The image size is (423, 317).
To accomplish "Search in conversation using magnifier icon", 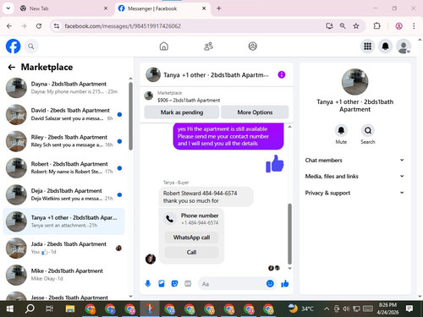I will coord(368,130).
